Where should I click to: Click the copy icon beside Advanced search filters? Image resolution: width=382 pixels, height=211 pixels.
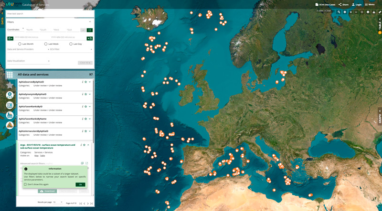(82, 163)
